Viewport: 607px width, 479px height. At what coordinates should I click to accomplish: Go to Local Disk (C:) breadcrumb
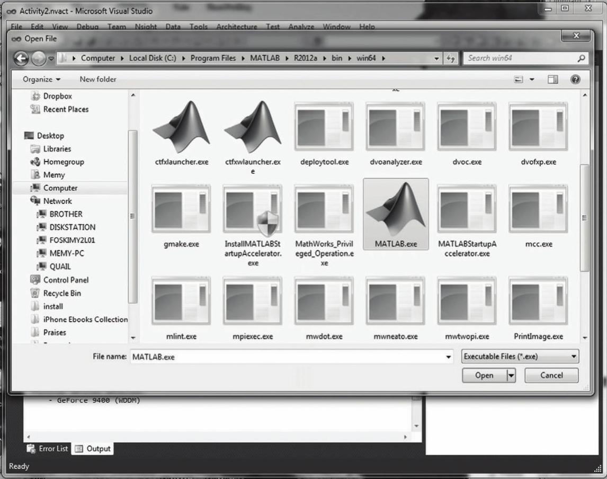[x=153, y=58]
